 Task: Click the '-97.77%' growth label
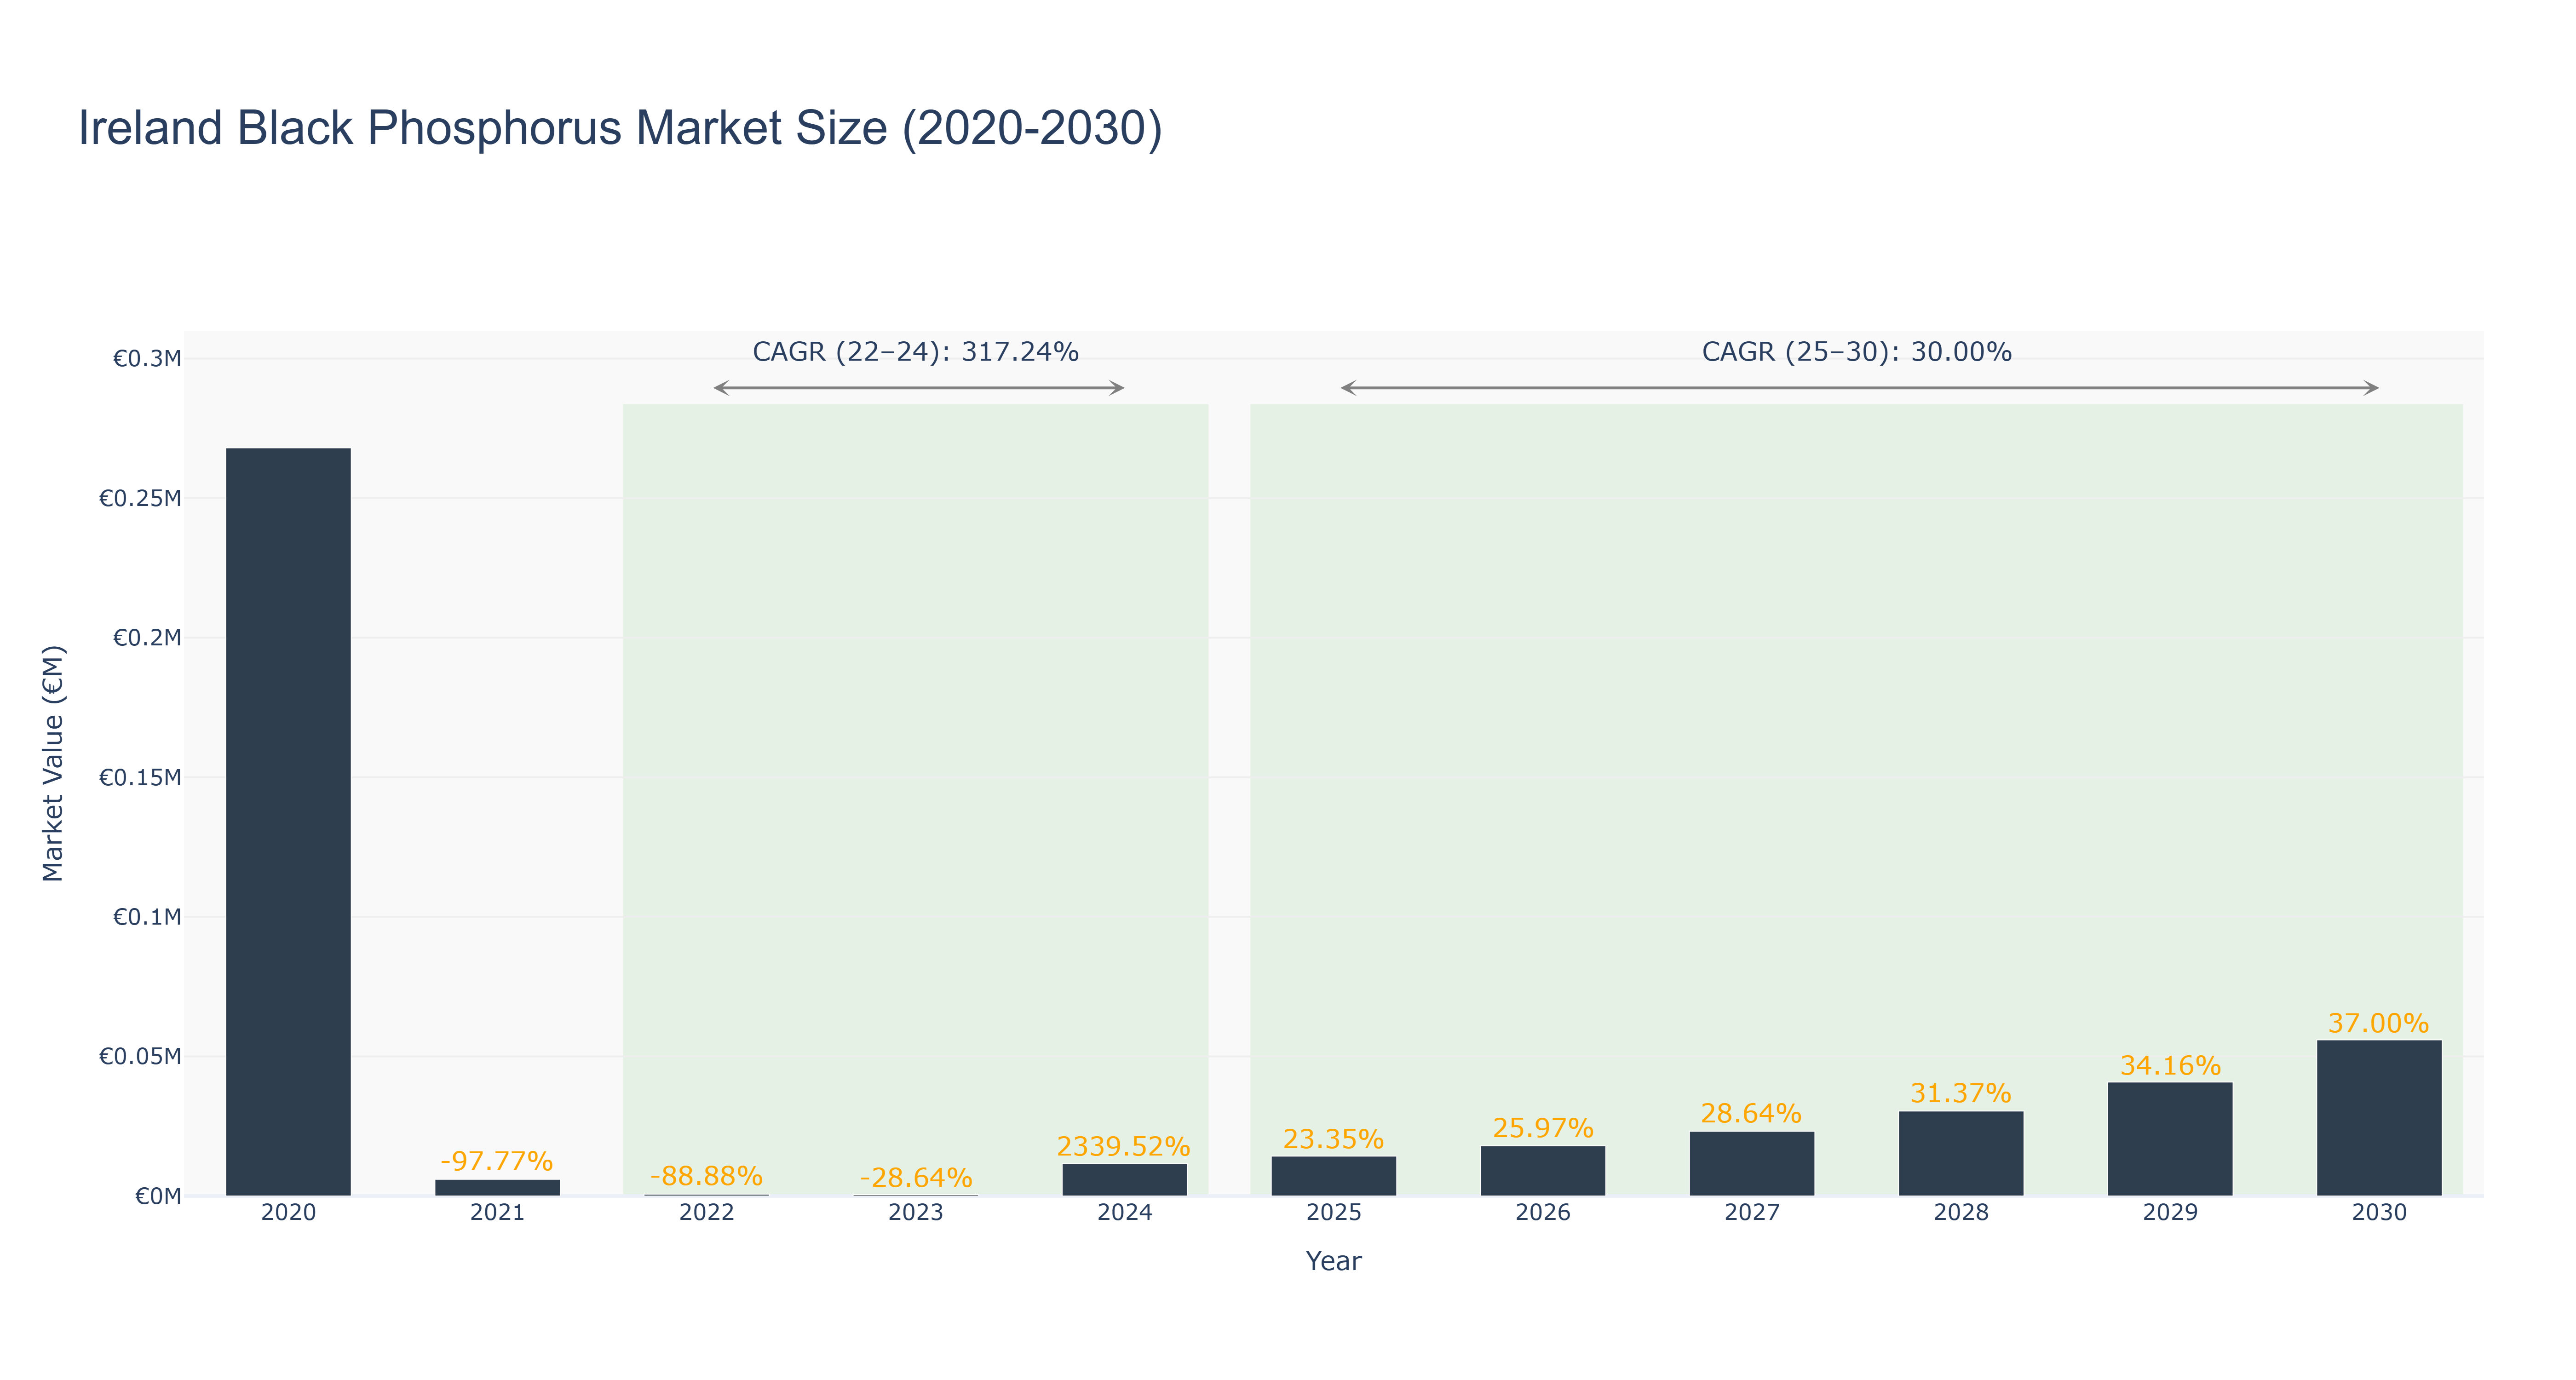[497, 1161]
